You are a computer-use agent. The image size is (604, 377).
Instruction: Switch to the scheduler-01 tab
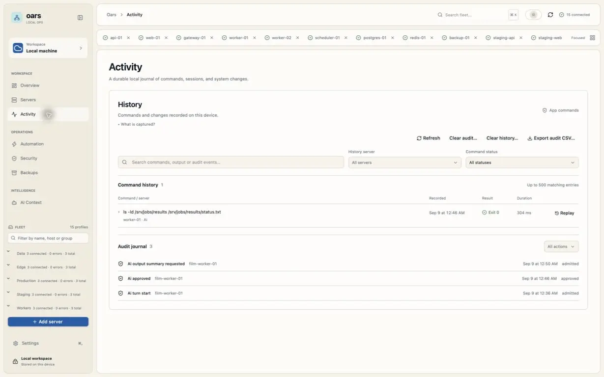click(324, 38)
